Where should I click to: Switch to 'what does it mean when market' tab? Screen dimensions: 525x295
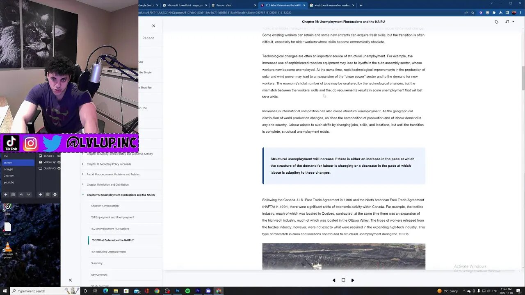tap(332, 5)
